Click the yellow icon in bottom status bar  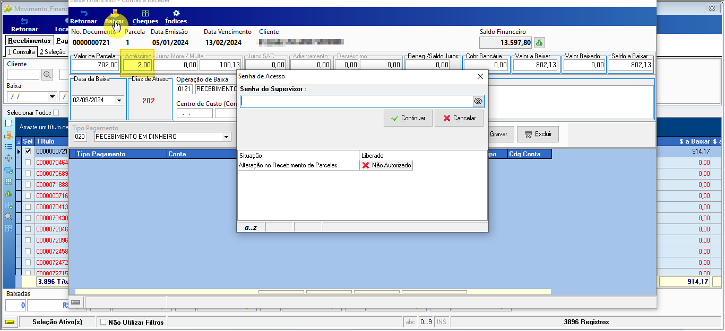click(10, 322)
